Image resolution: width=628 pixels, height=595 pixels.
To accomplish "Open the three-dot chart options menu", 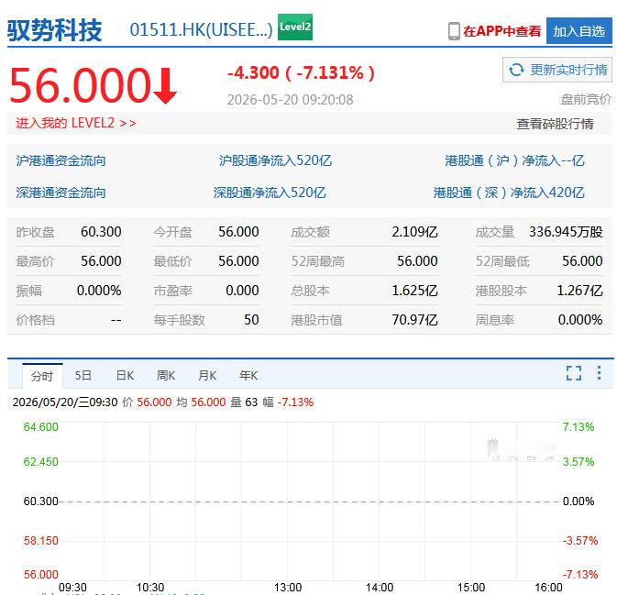I will click(x=599, y=373).
